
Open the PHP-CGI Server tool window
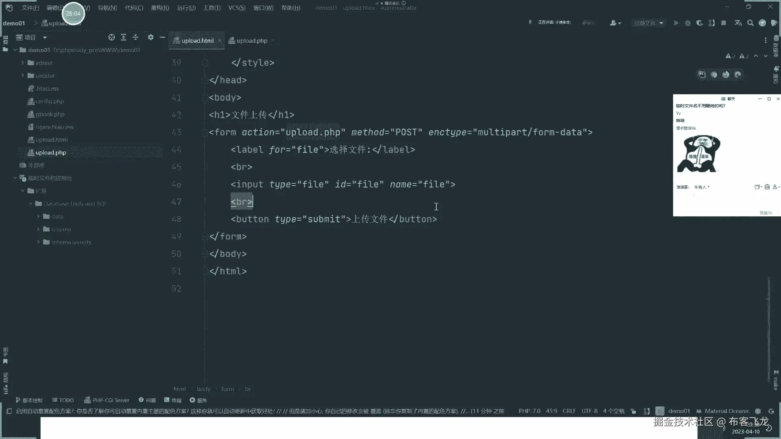pos(107,400)
